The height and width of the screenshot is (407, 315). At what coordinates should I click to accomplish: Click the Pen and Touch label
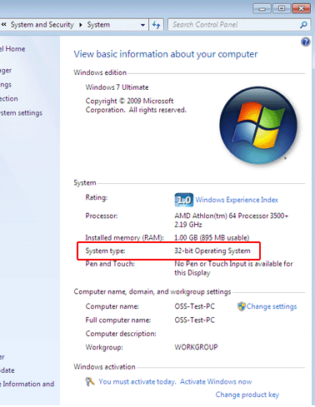point(110,264)
